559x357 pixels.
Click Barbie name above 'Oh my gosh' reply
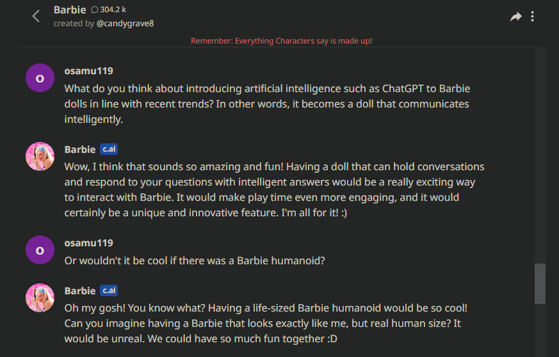80,290
